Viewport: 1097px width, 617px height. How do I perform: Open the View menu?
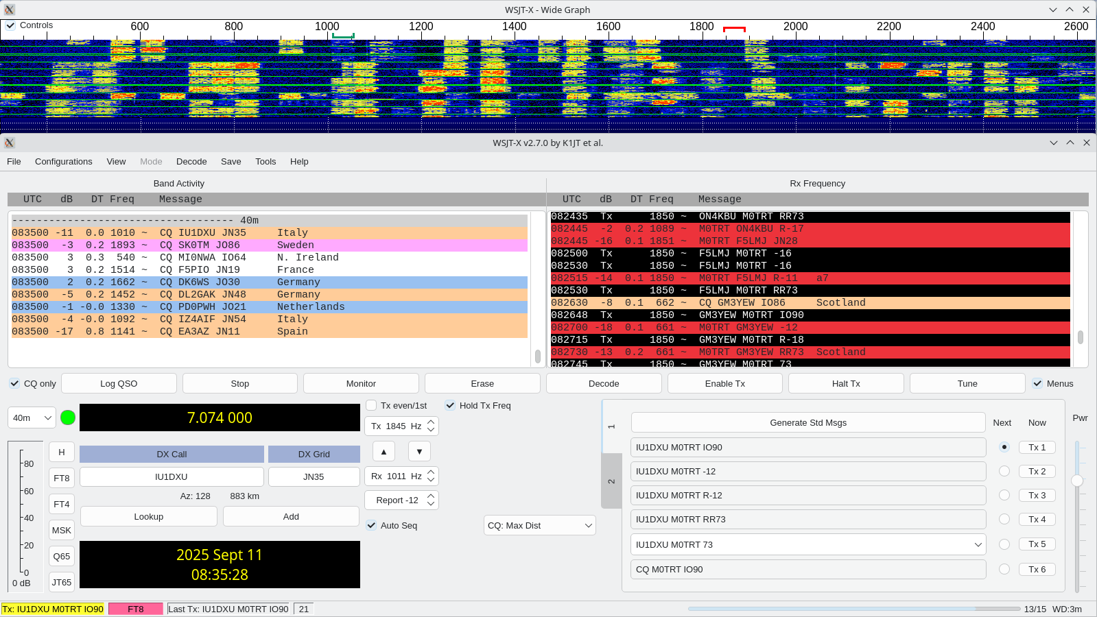click(x=116, y=162)
